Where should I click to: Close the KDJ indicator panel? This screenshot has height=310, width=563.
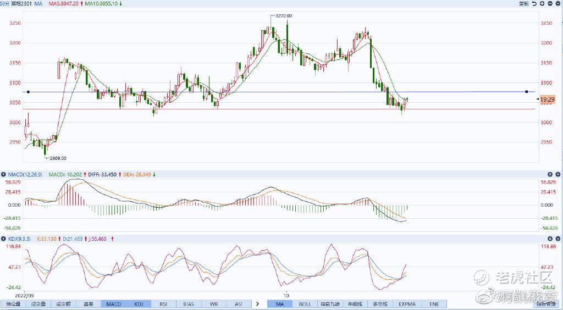point(550,239)
